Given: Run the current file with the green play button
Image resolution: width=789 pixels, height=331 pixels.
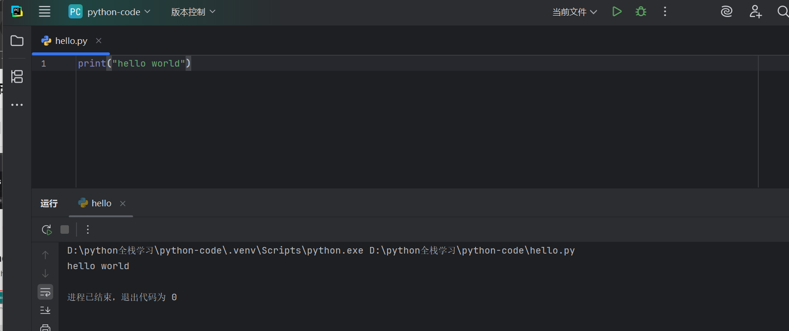Looking at the screenshot, I should click(x=617, y=11).
